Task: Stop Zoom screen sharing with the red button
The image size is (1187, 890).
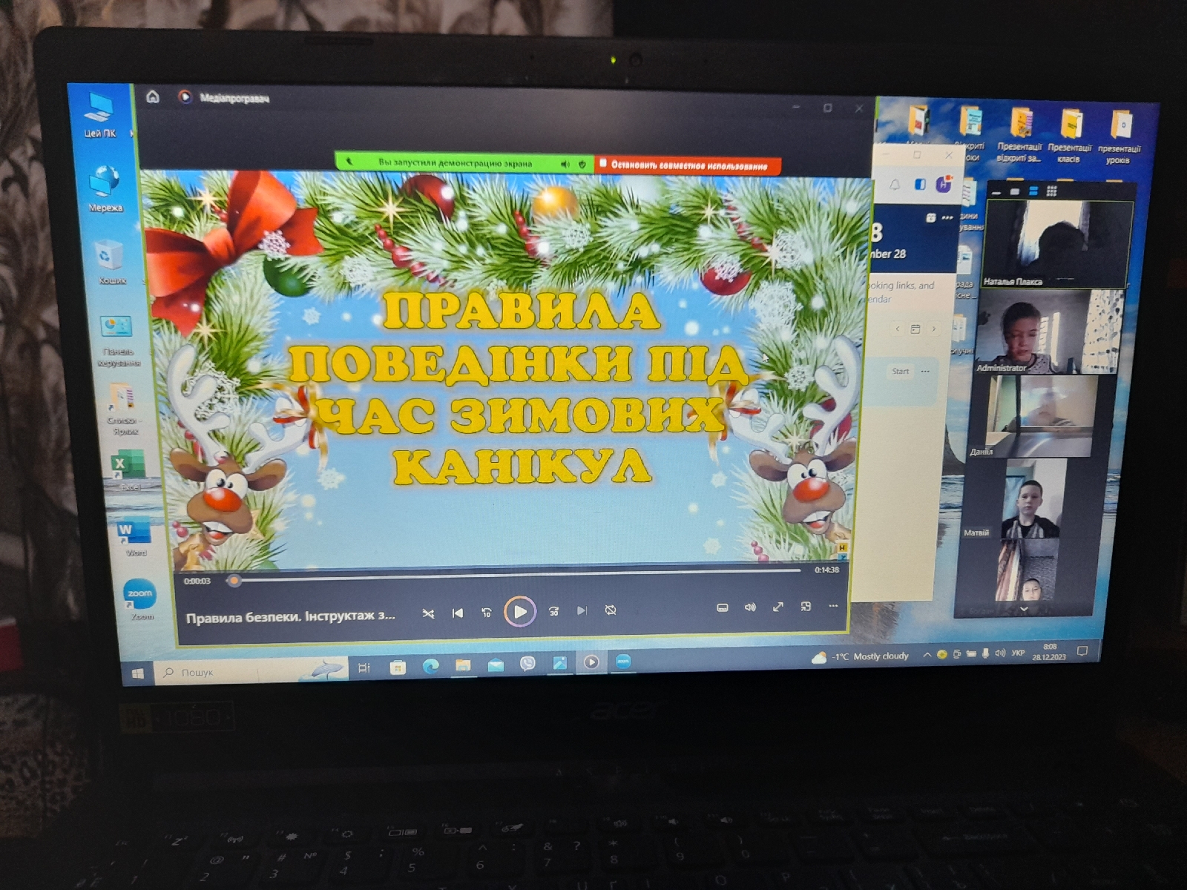Action: (x=687, y=165)
